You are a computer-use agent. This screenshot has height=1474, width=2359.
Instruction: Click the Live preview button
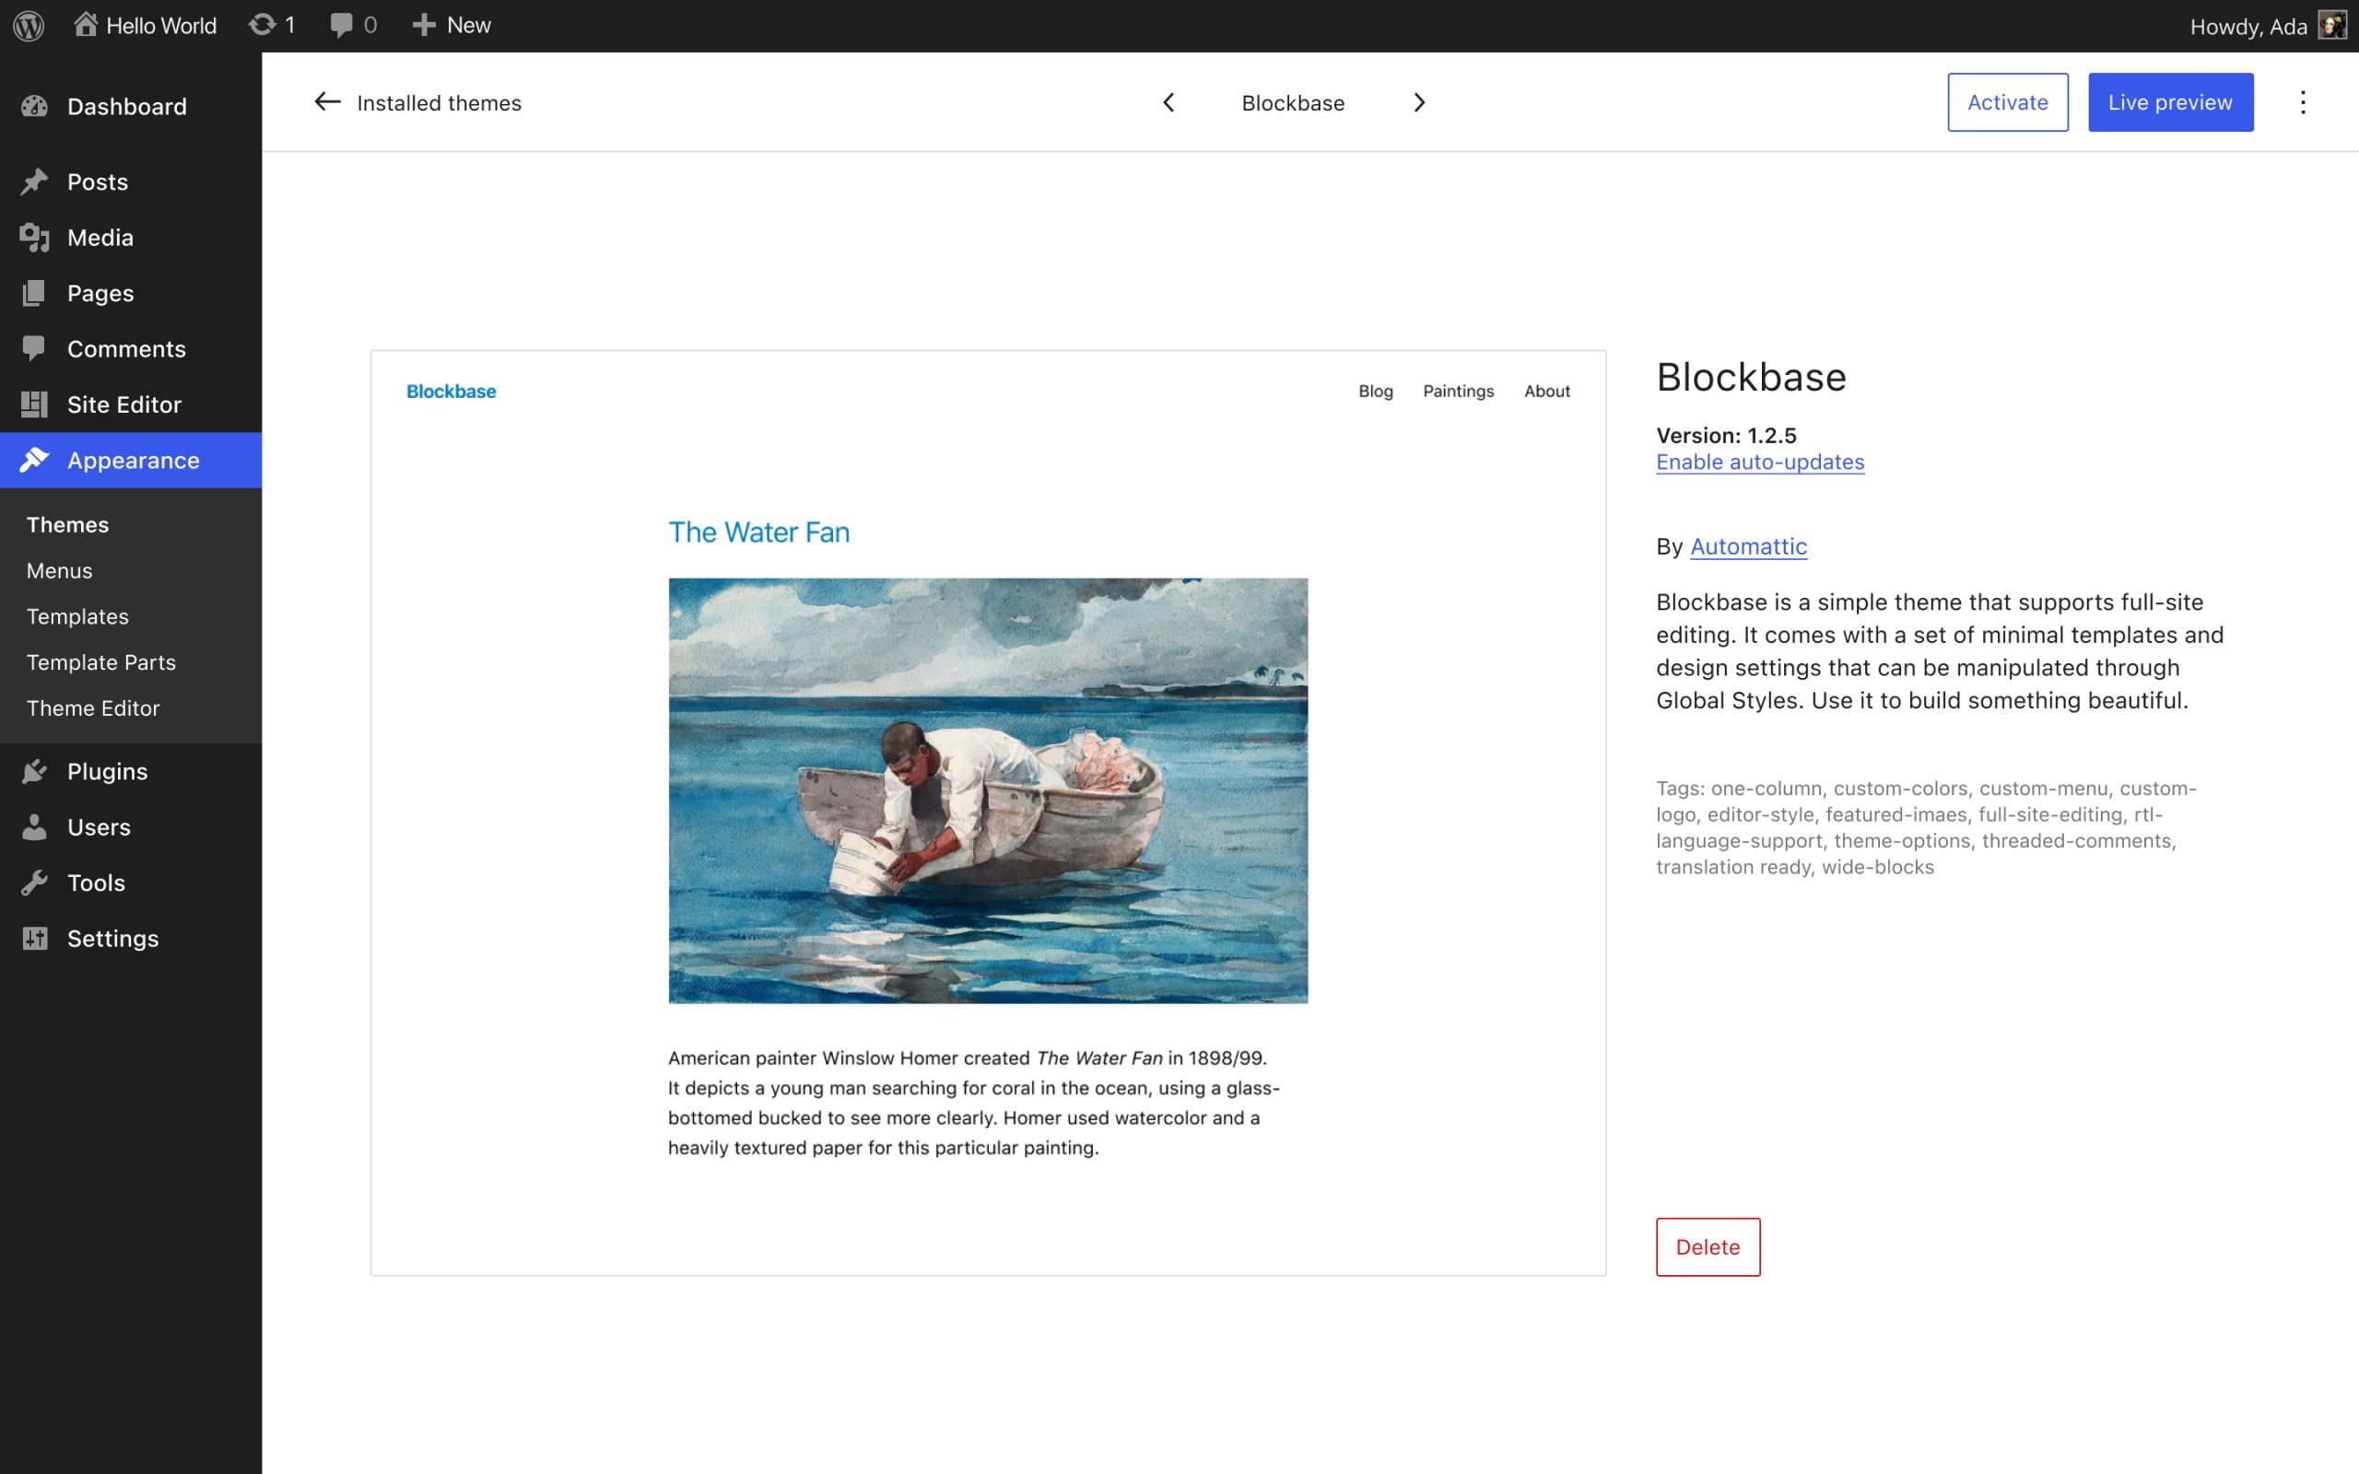(2170, 102)
